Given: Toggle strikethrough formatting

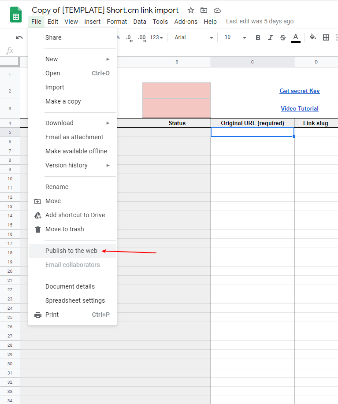Looking at the screenshot, I should pyautogui.click(x=282, y=37).
